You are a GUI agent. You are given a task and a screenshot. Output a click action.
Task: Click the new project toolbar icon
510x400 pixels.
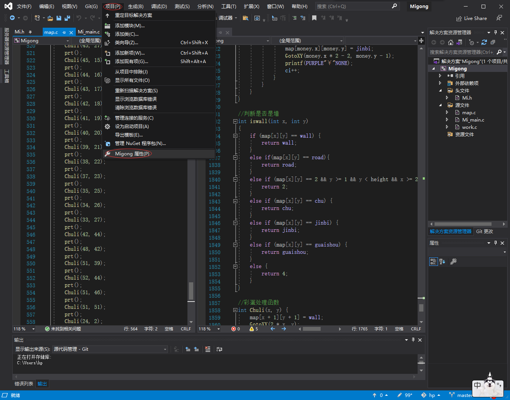37,18
